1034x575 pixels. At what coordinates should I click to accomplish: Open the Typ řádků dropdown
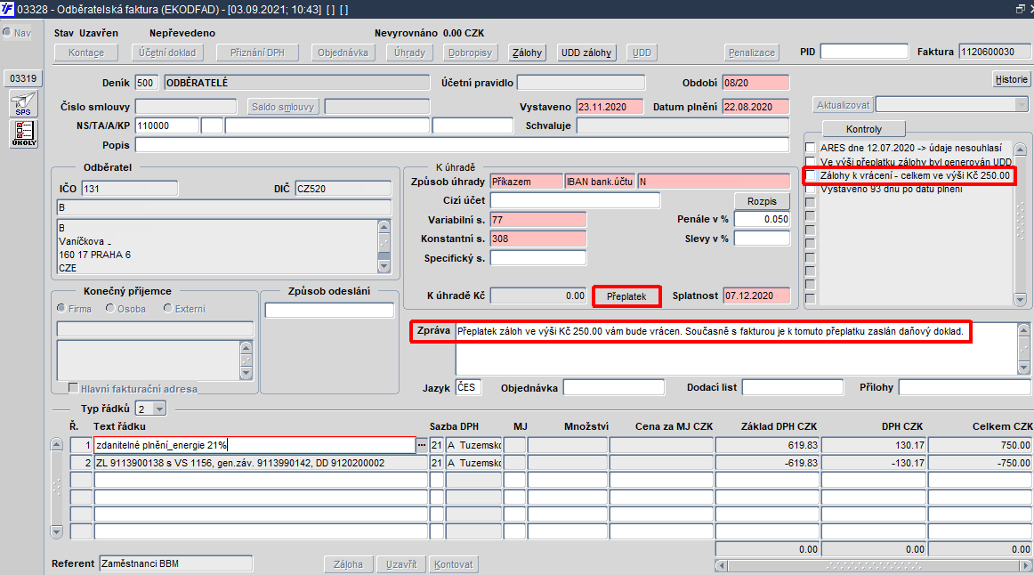click(x=159, y=409)
